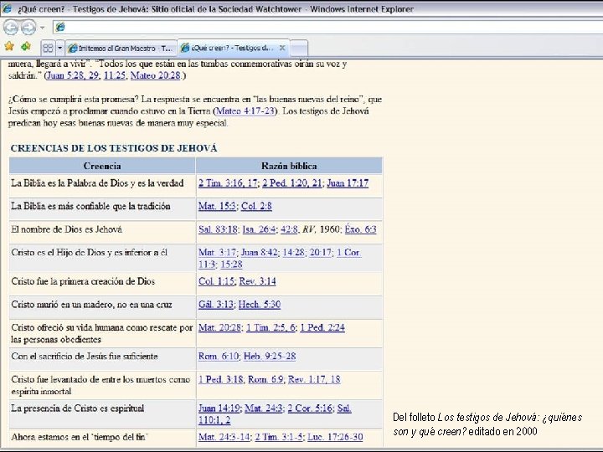Switch to Imitemos al Gran Maestro tab
603x452 pixels.
pos(121,48)
